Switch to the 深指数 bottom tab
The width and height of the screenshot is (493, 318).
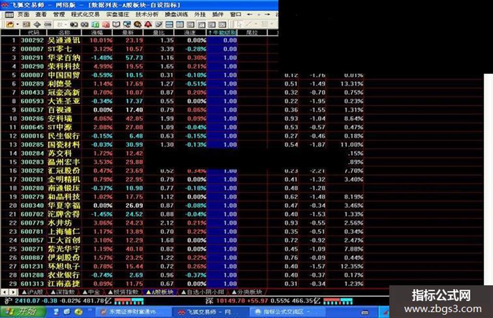[x=63, y=292]
